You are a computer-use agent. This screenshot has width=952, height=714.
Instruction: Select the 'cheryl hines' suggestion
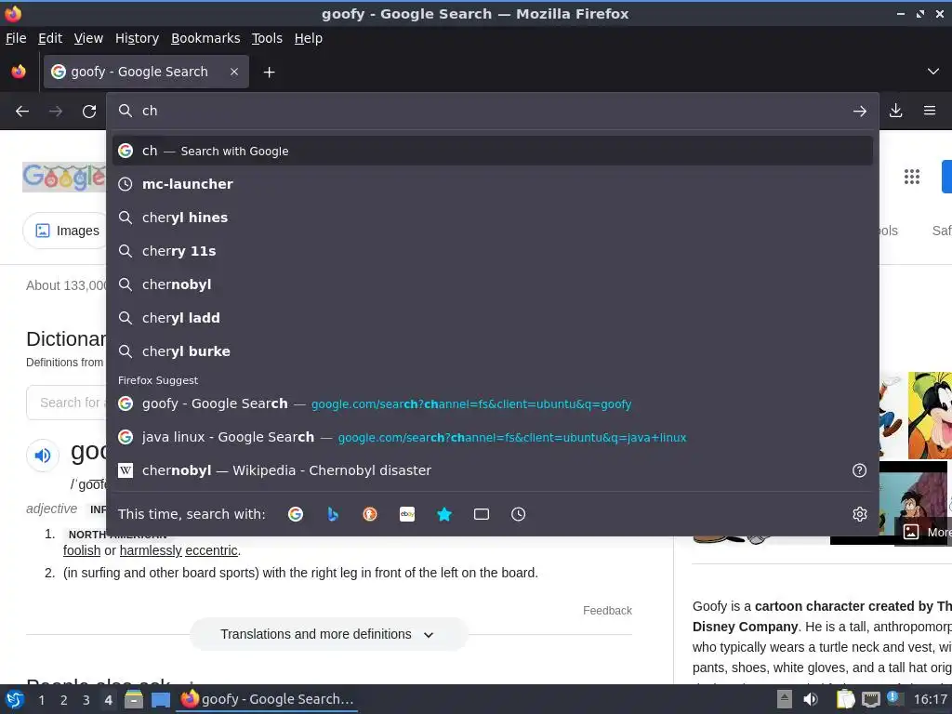pos(493,218)
